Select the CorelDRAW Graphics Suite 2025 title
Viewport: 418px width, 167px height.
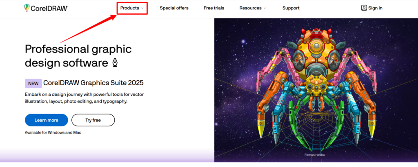coord(93,83)
